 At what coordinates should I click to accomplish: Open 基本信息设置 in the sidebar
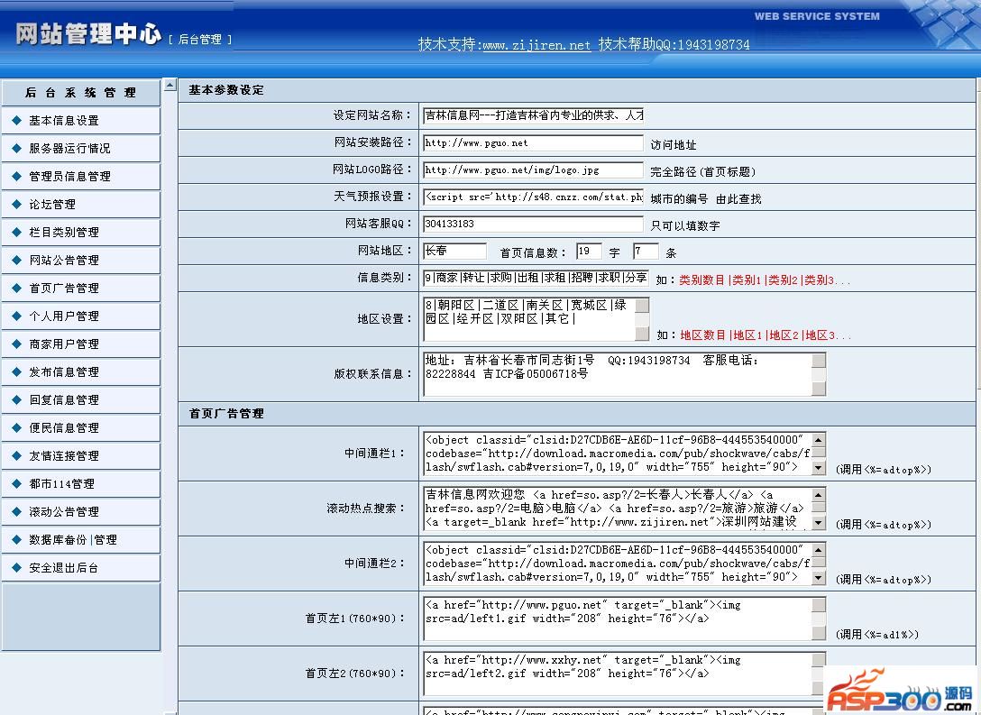64,120
